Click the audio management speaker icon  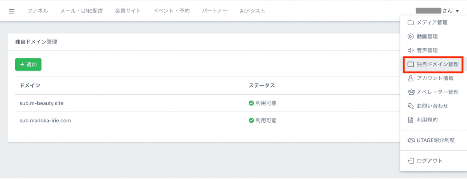(410, 50)
